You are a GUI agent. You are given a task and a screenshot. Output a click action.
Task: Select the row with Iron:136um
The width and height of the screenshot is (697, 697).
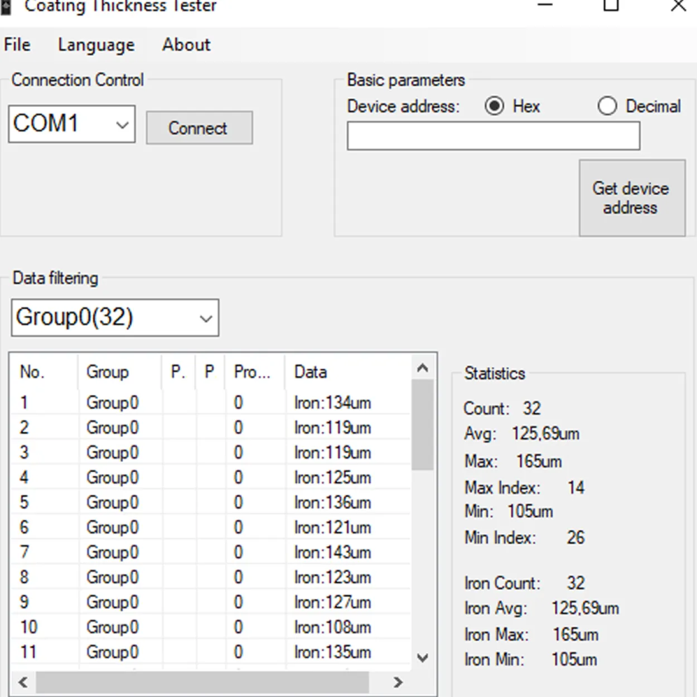click(211, 502)
